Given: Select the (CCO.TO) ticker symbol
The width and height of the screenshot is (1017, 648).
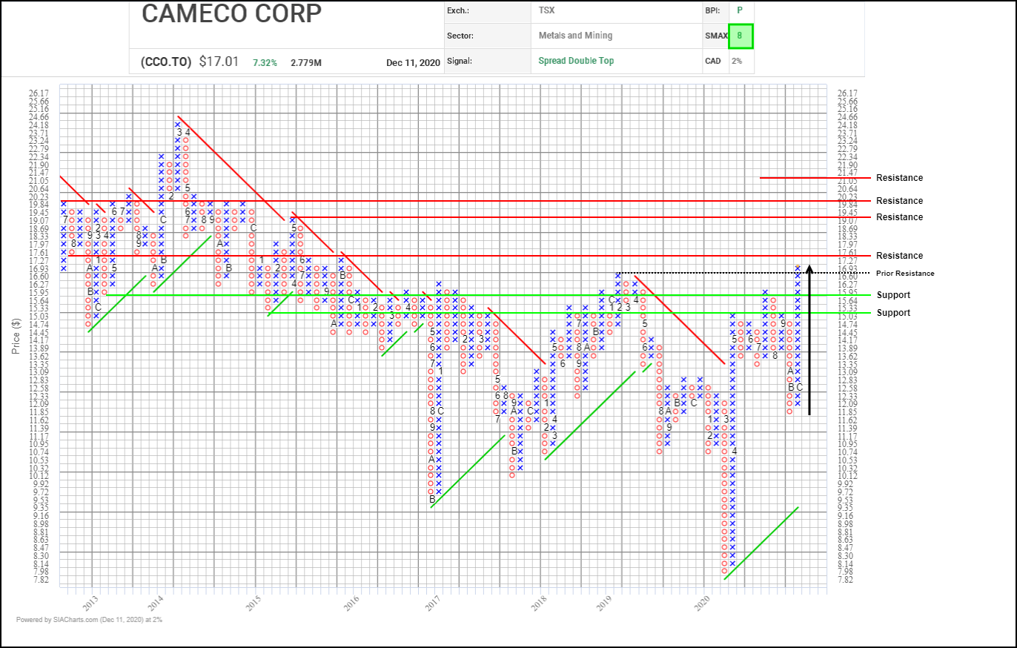Looking at the screenshot, I should tap(166, 62).
